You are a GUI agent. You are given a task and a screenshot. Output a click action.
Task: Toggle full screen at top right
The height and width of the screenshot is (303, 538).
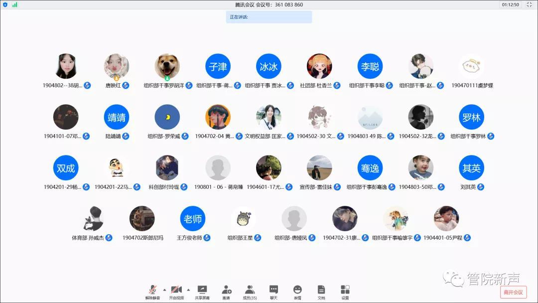pos(529,4)
